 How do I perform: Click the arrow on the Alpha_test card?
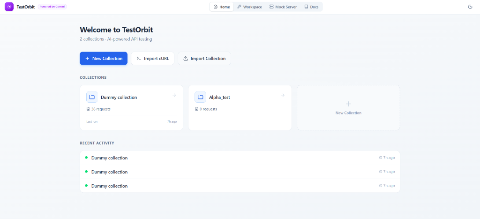(x=283, y=95)
